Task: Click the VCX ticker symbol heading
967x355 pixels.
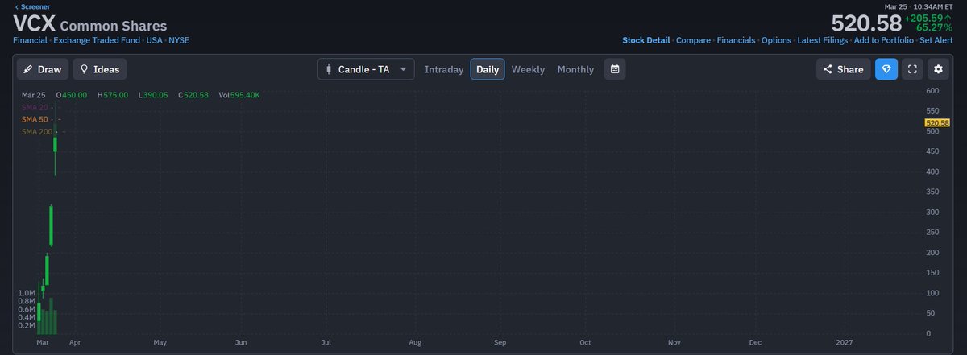Action: [34, 23]
